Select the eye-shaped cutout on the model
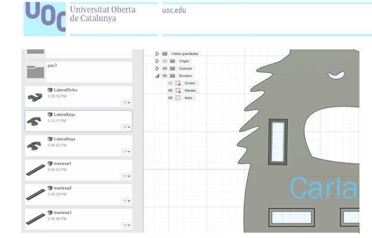 (x=336, y=76)
